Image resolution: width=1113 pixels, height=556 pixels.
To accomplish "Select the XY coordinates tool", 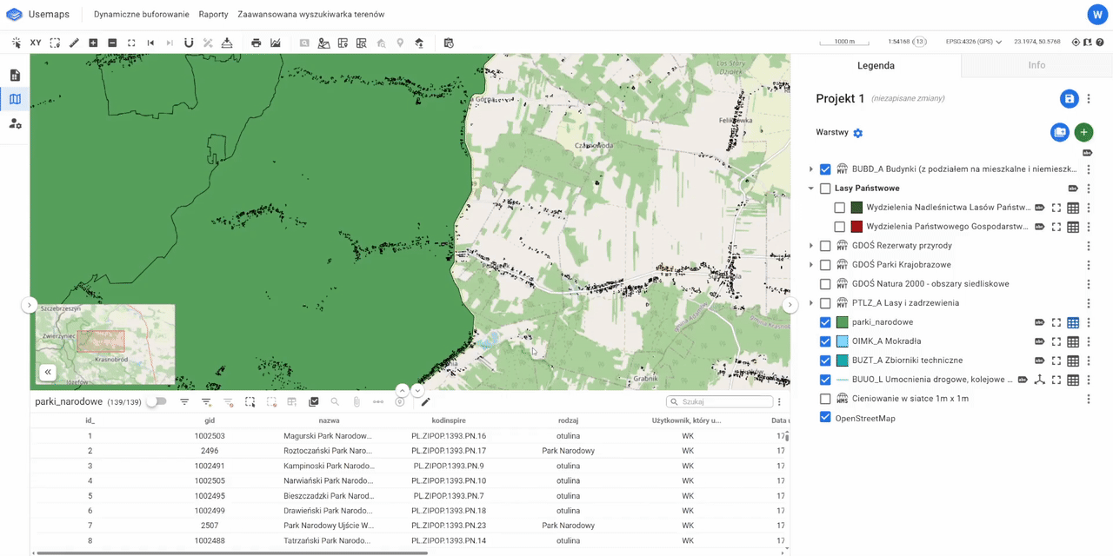I will (x=36, y=43).
